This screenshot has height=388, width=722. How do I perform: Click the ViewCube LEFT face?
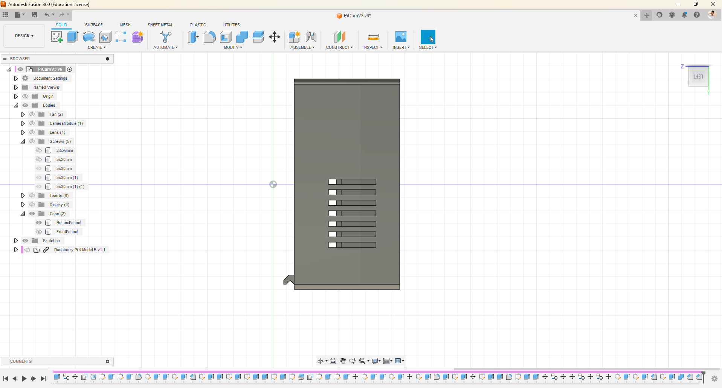pyautogui.click(x=698, y=76)
